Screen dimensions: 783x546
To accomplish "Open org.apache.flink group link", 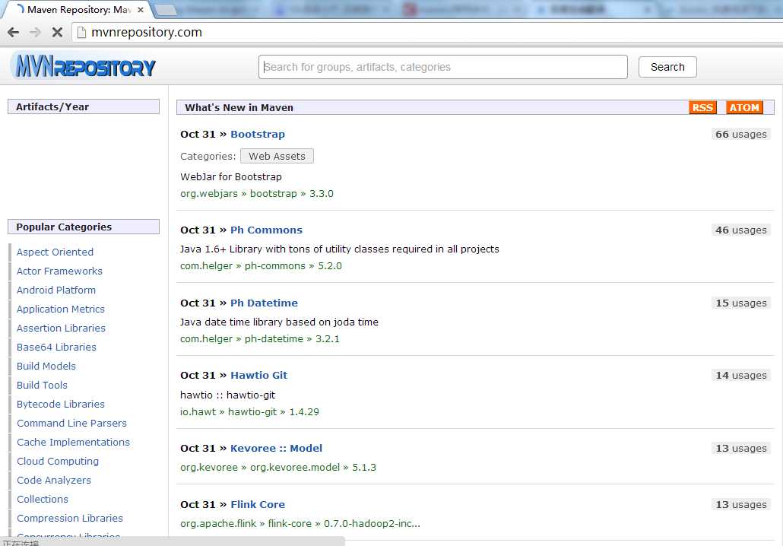I will pyautogui.click(x=218, y=523).
